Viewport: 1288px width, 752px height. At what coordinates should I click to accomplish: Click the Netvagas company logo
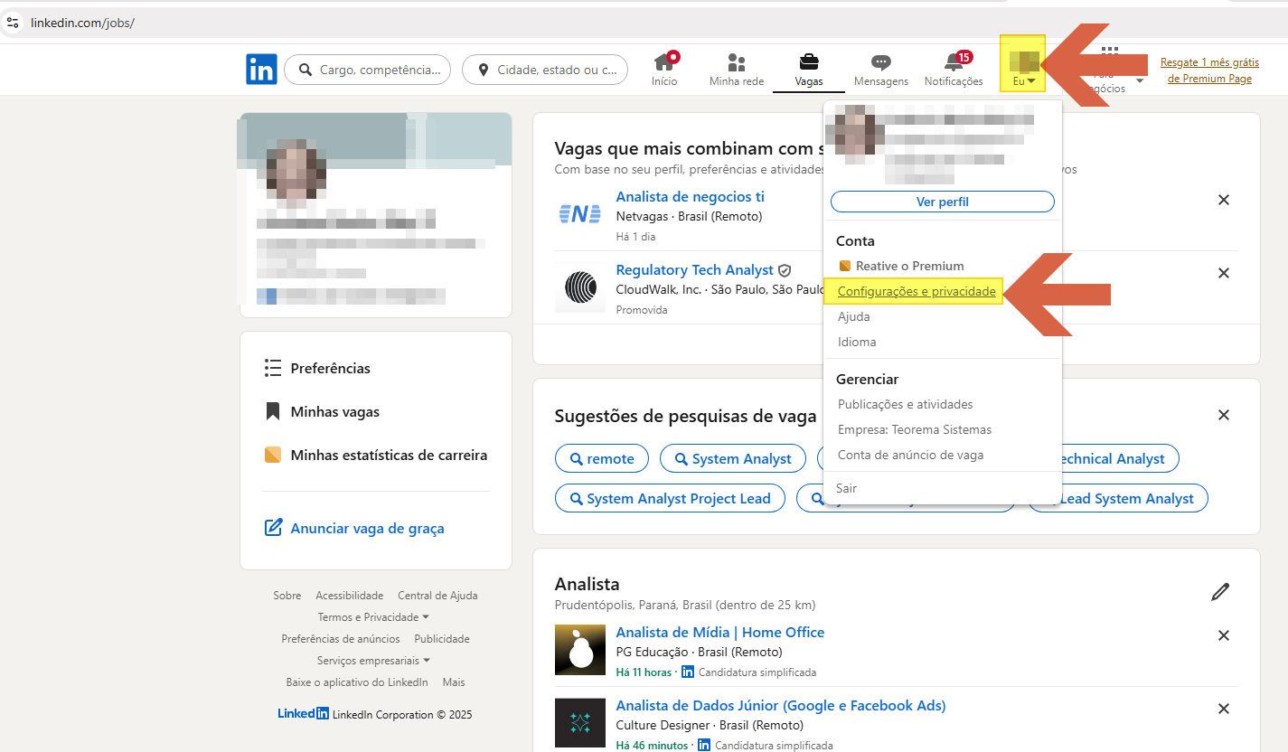[x=580, y=214]
